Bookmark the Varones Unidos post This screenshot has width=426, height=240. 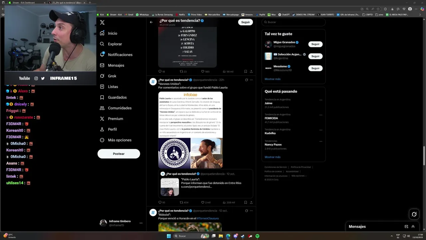(246, 202)
